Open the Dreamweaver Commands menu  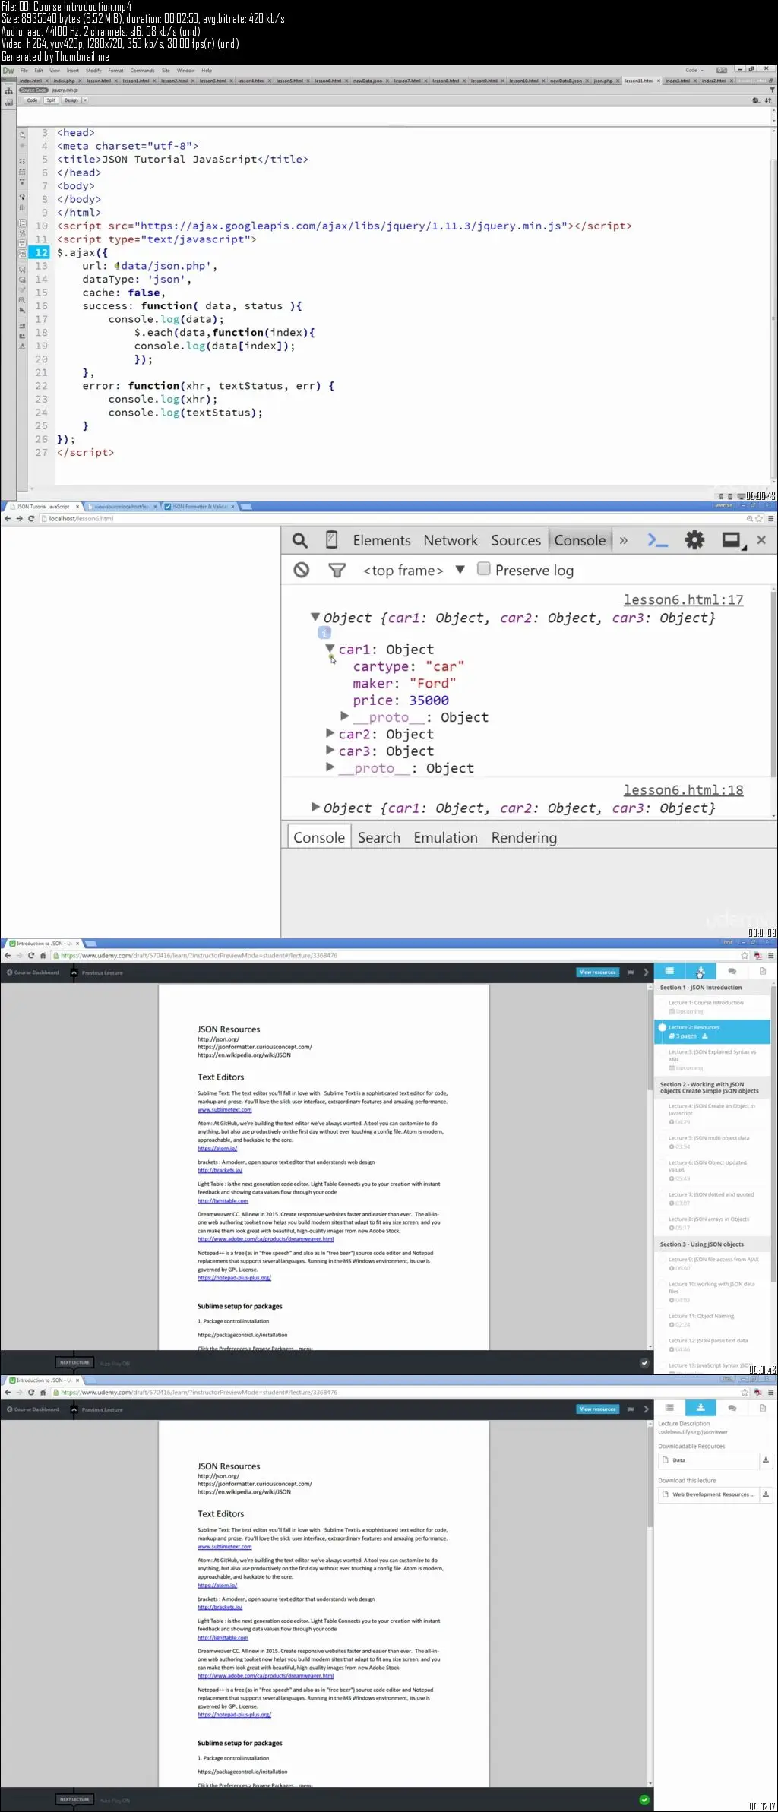pos(142,71)
